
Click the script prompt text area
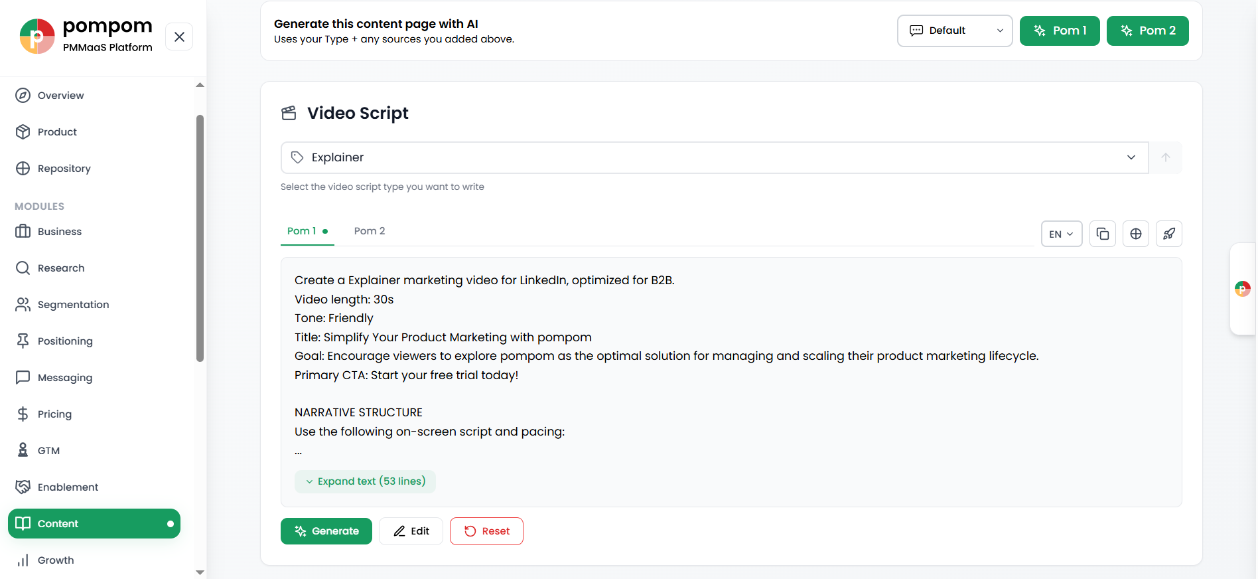731,382
